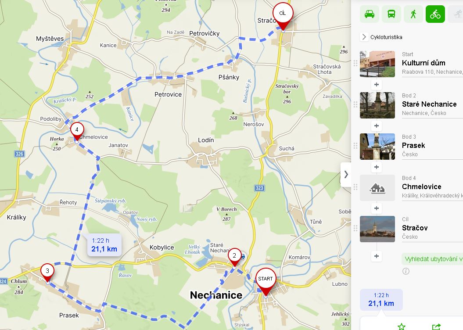Select car transport mode
The width and height of the screenshot is (463, 330).
pos(370,14)
